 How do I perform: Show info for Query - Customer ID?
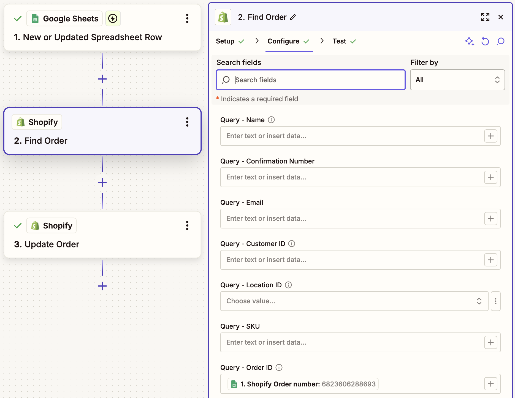click(292, 244)
